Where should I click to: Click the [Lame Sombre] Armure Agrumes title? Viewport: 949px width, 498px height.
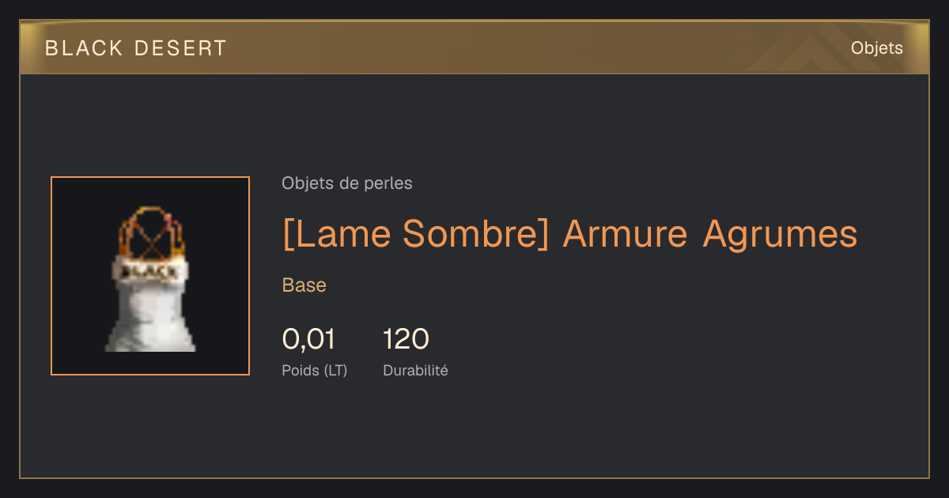[x=569, y=234]
